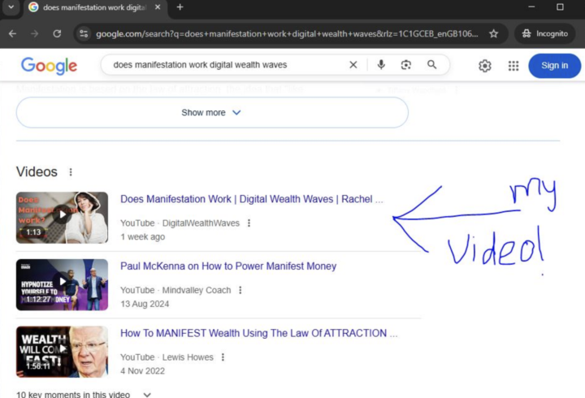The height and width of the screenshot is (398, 585).
Task: Go to Google home via logo
Action: [49, 66]
